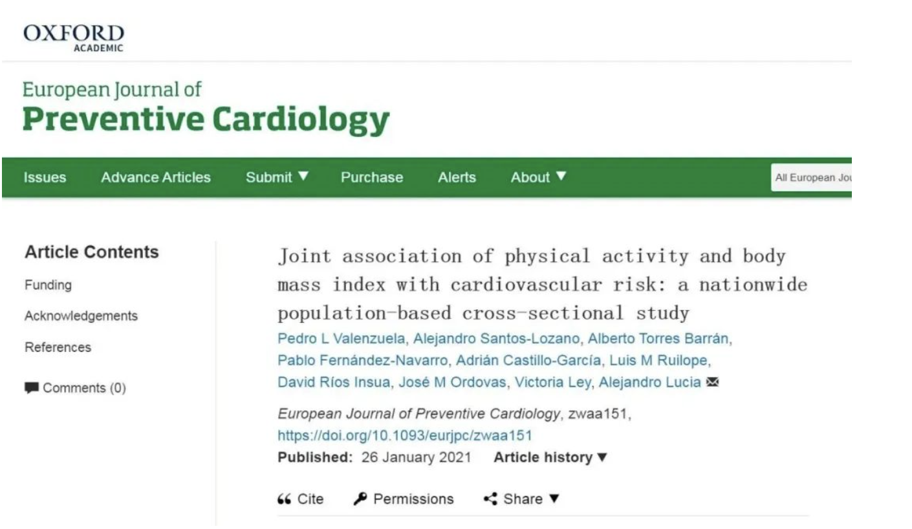Screen dimensions: 912x529
Task: Click author Pedro L Valenzuela
Action: pos(342,339)
